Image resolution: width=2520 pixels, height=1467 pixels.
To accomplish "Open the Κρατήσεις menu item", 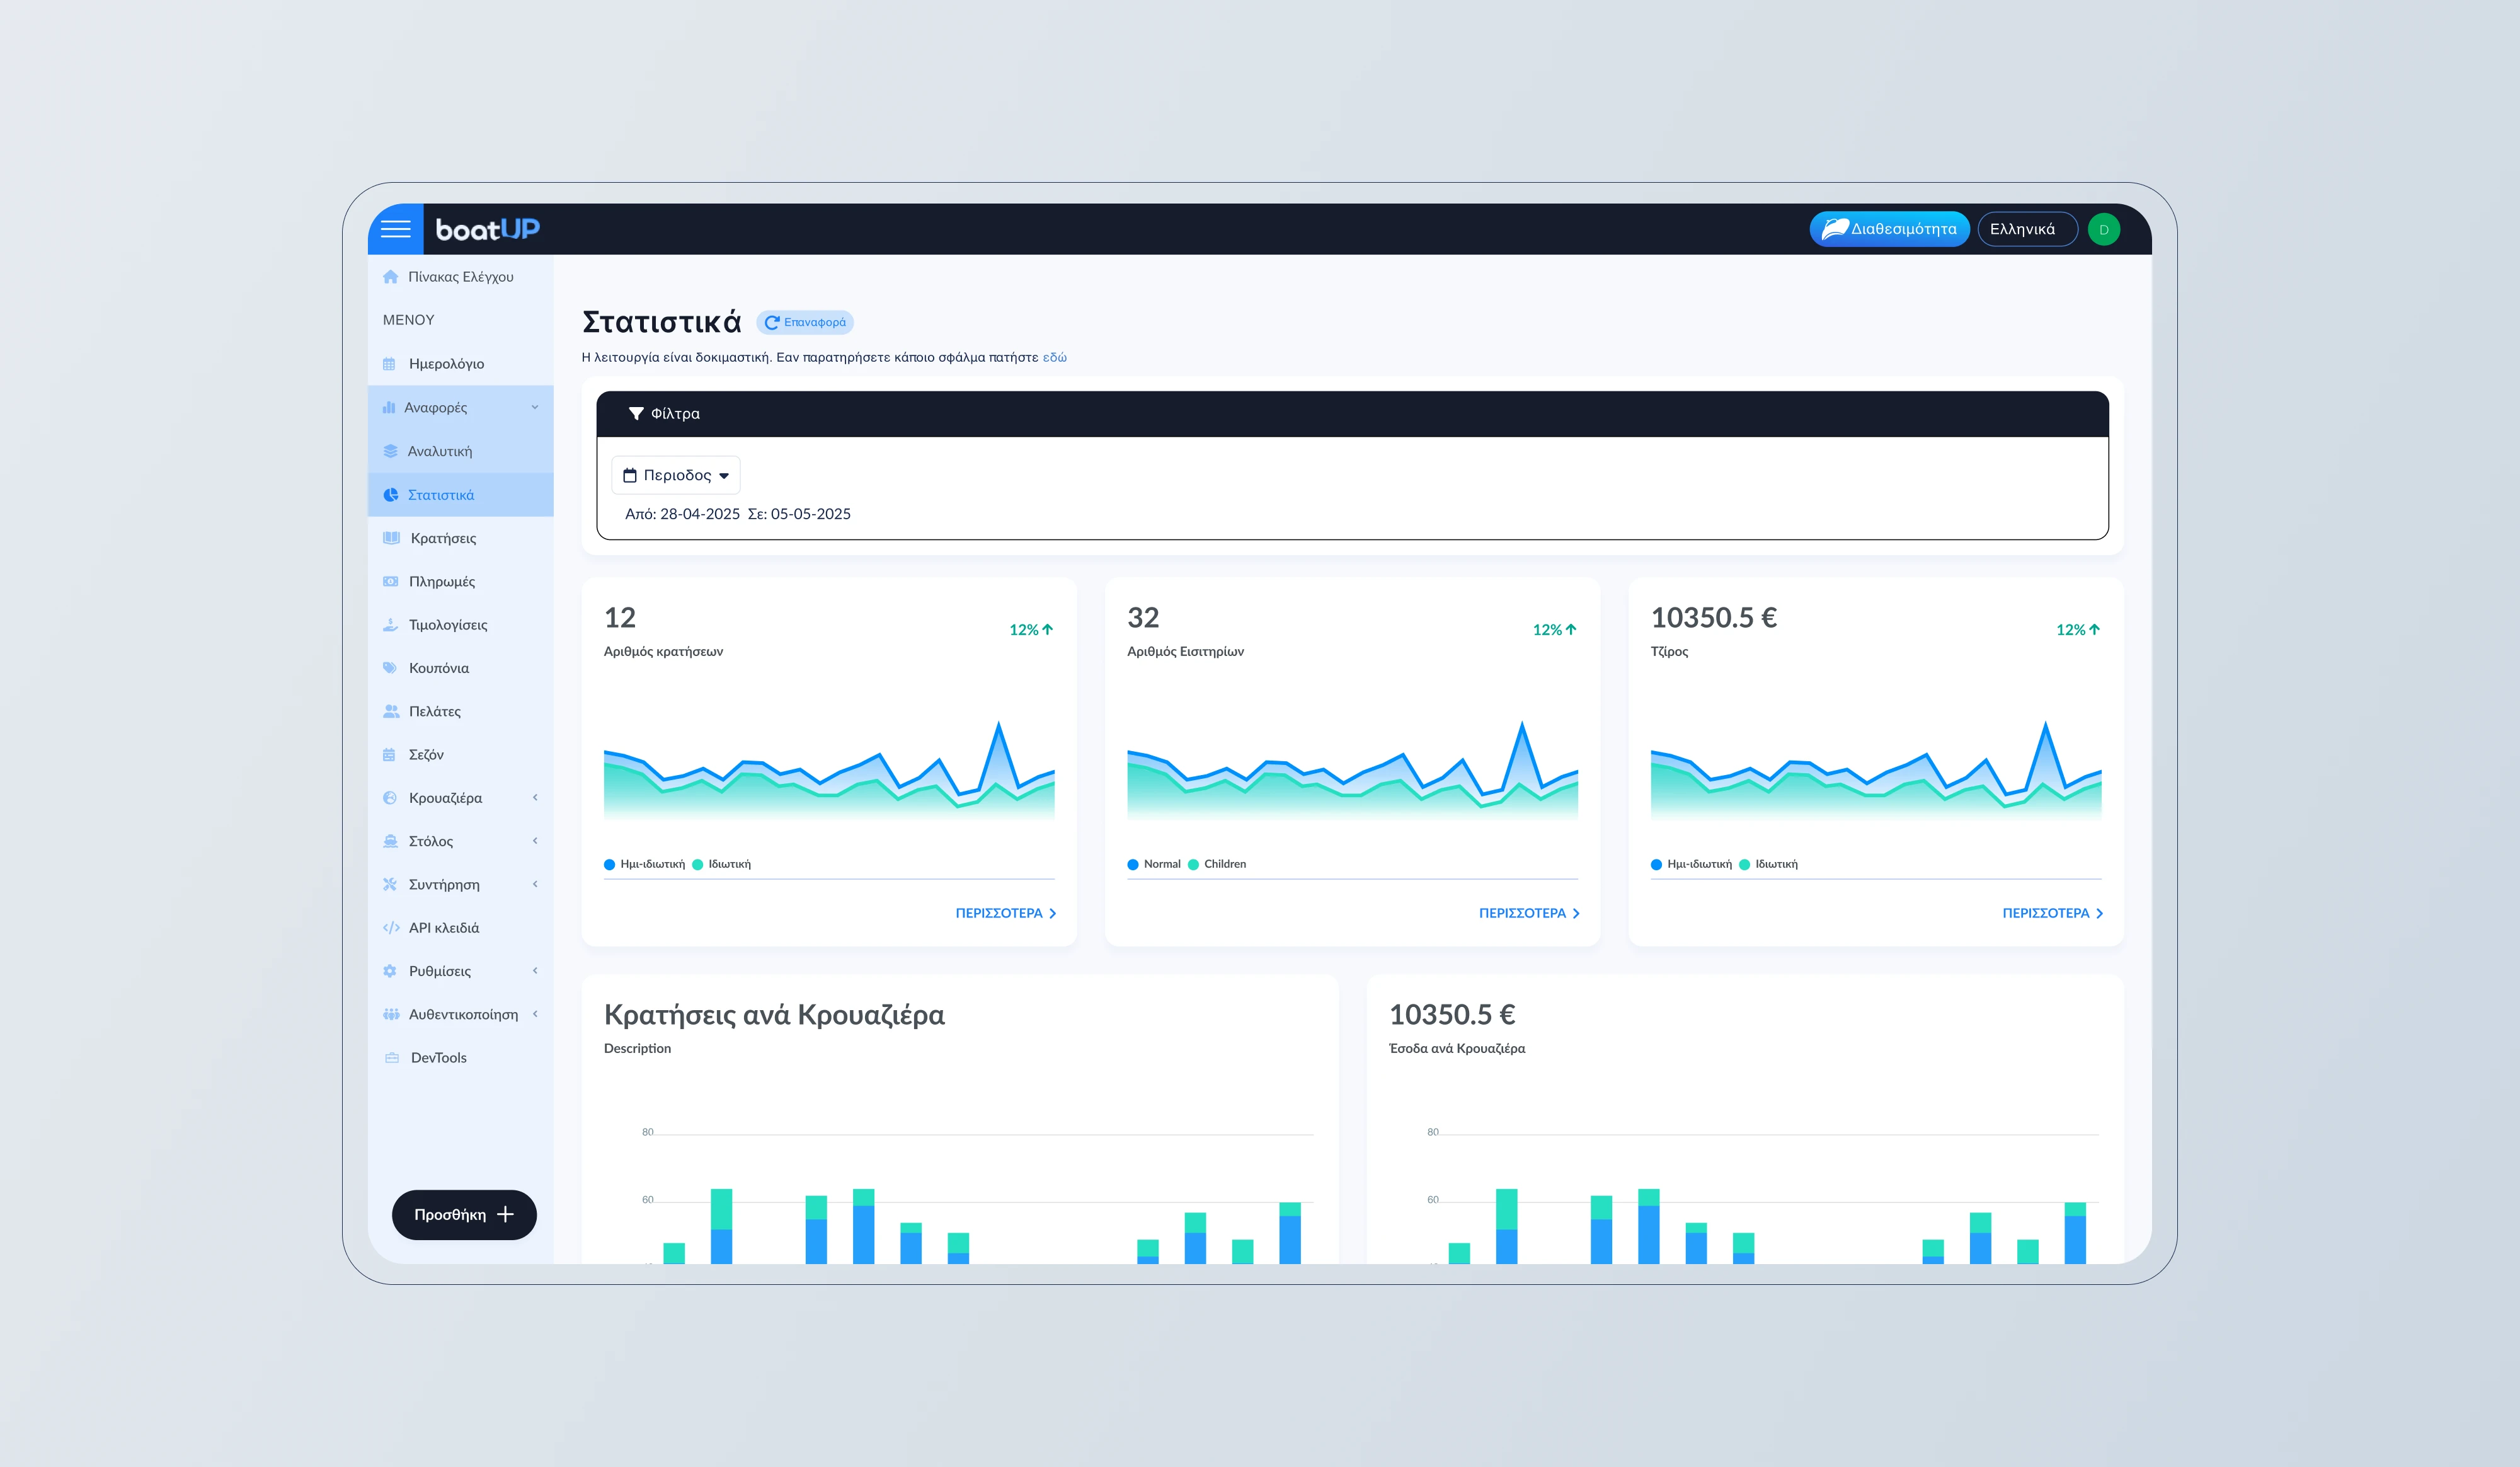I will (443, 538).
